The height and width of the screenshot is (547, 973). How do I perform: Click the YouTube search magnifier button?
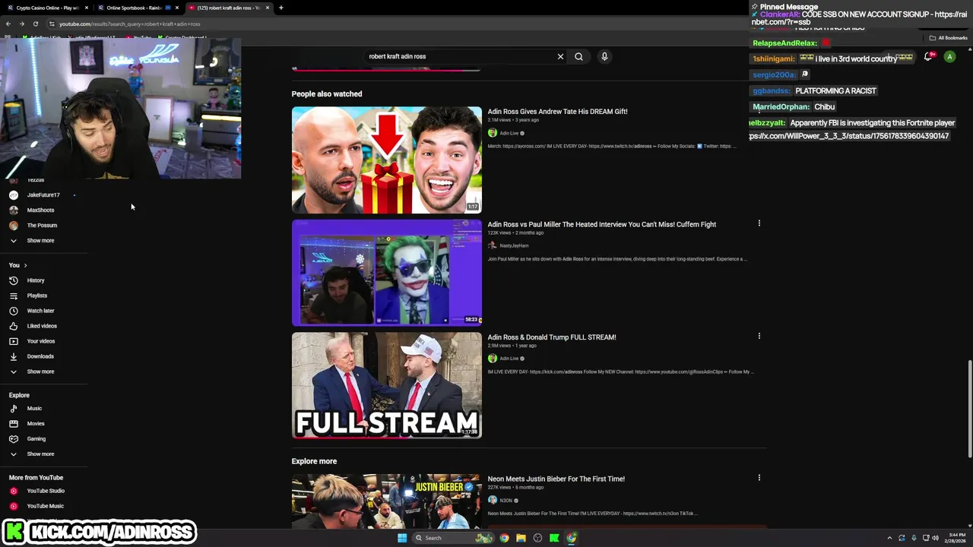tap(578, 56)
